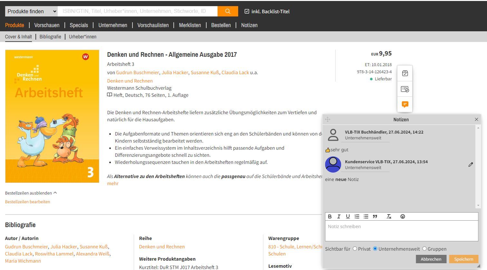Focus the ISBN/GTIN search input field
This screenshot has height=270, width=487.
tap(138, 11)
